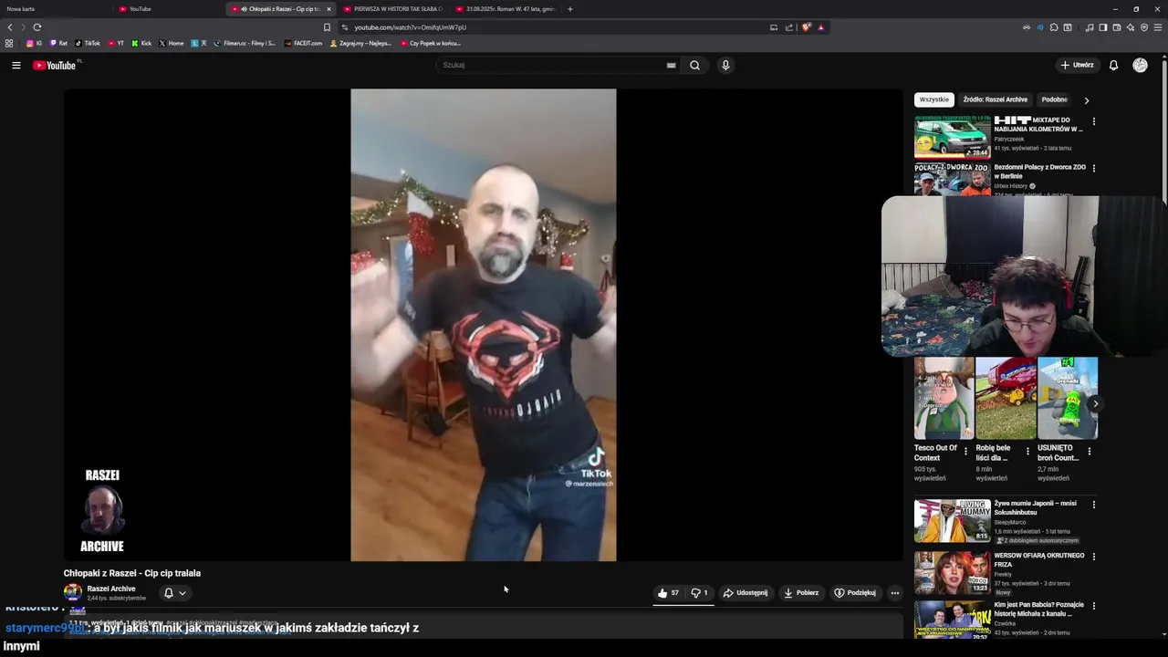Open options for the Żywe mumie Japonii video
The width and height of the screenshot is (1168, 657).
click(x=1093, y=504)
